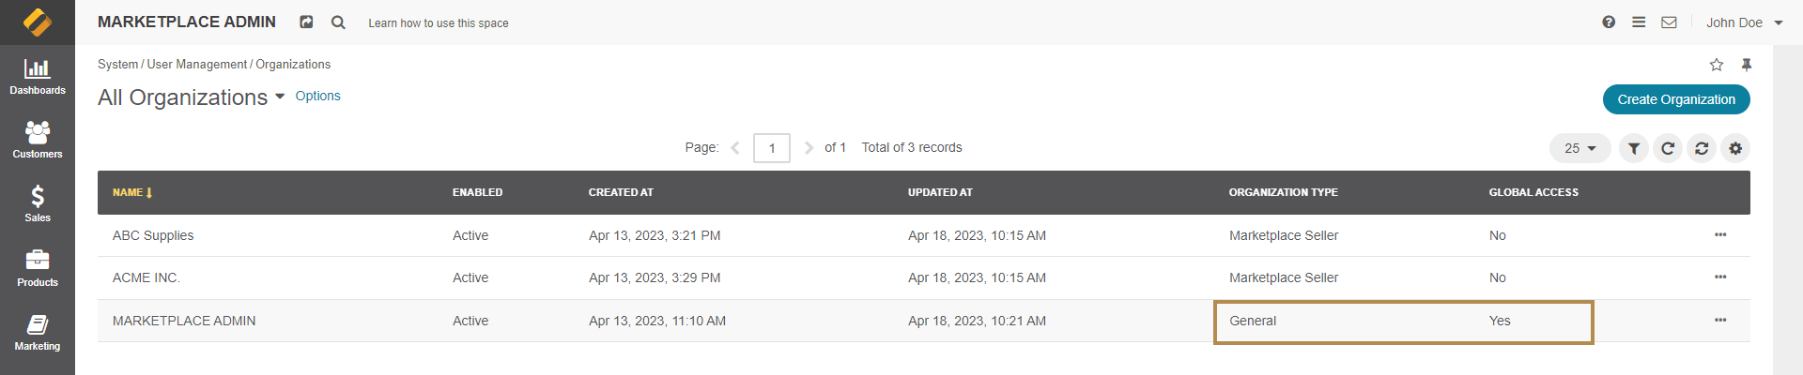The image size is (1803, 375).
Task: Open the grid settings gear icon
Action: pos(1735,148)
